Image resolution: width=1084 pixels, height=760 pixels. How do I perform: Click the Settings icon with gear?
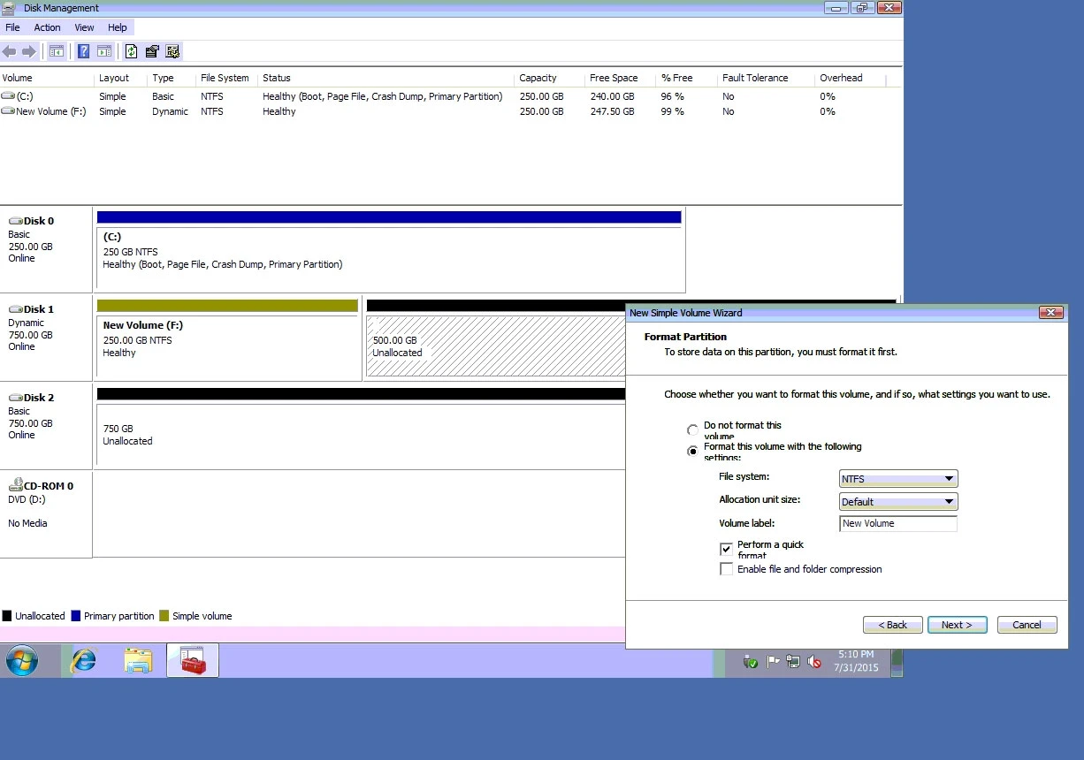(172, 51)
